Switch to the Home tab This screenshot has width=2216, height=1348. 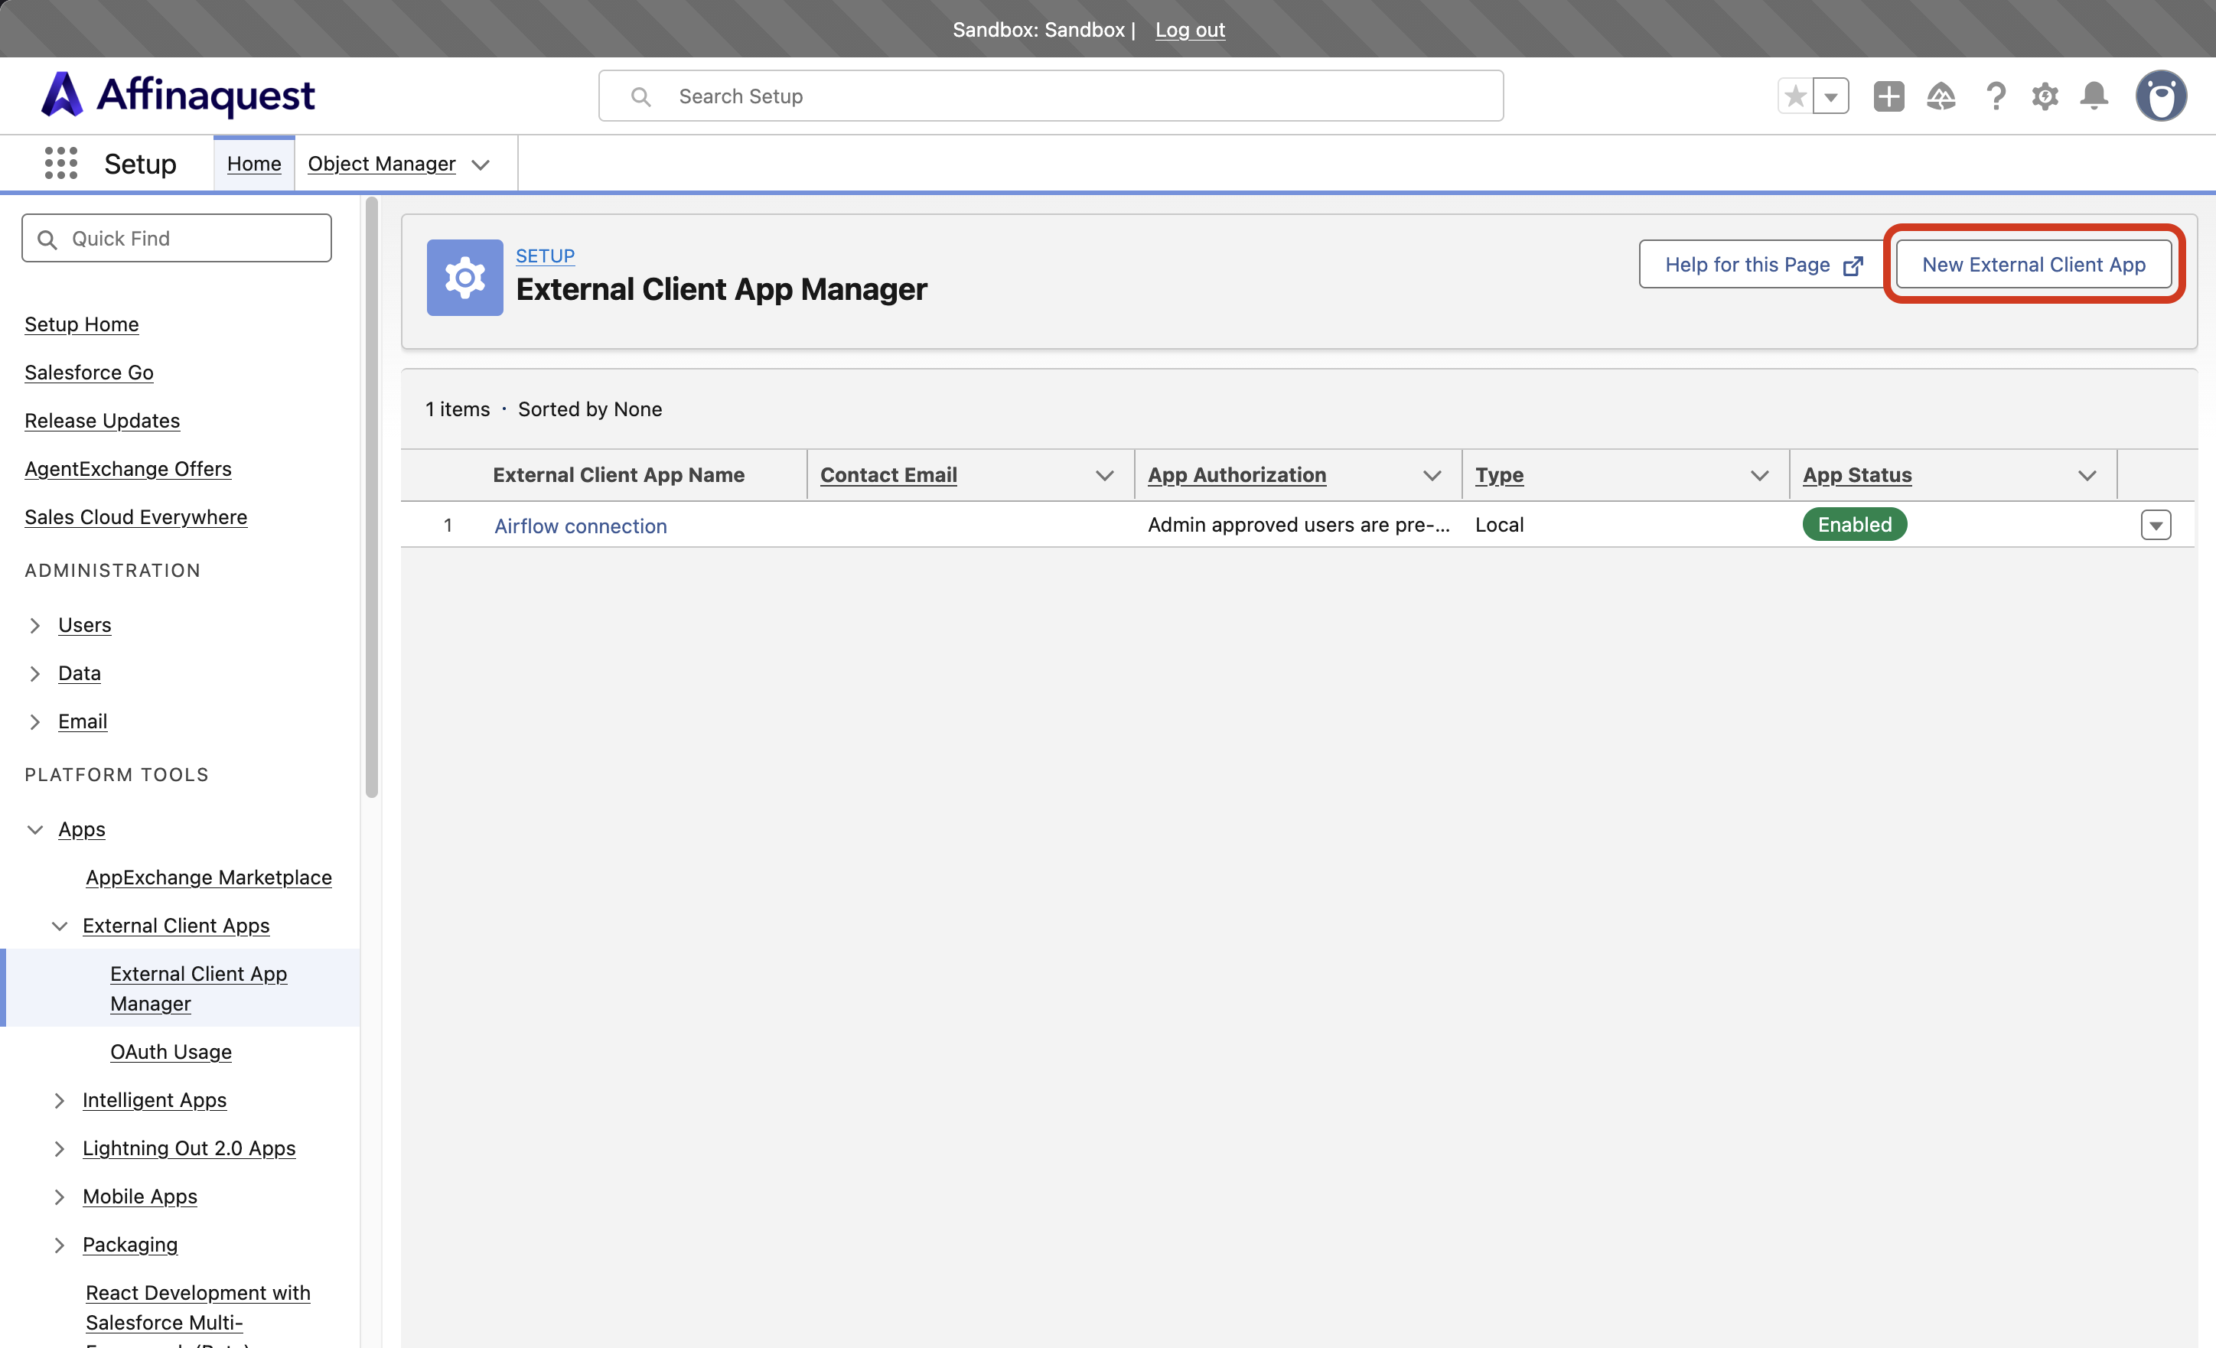tap(255, 164)
